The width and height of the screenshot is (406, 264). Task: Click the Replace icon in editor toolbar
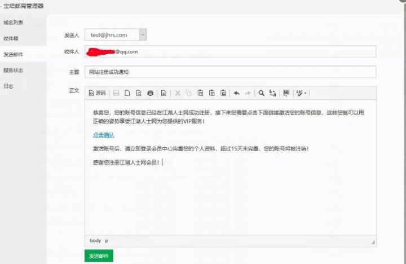[273, 93]
